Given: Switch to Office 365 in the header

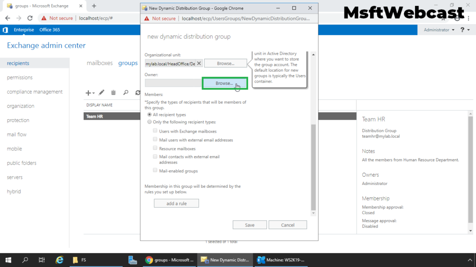Looking at the screenshot, I should click(49, 30).
